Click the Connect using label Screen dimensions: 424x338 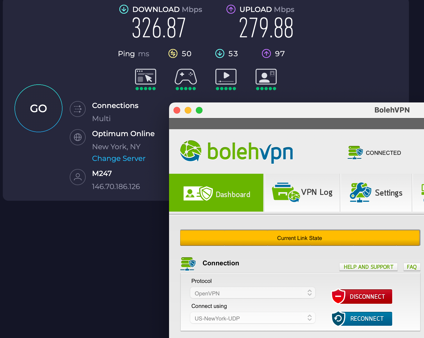tap(209, 306)
